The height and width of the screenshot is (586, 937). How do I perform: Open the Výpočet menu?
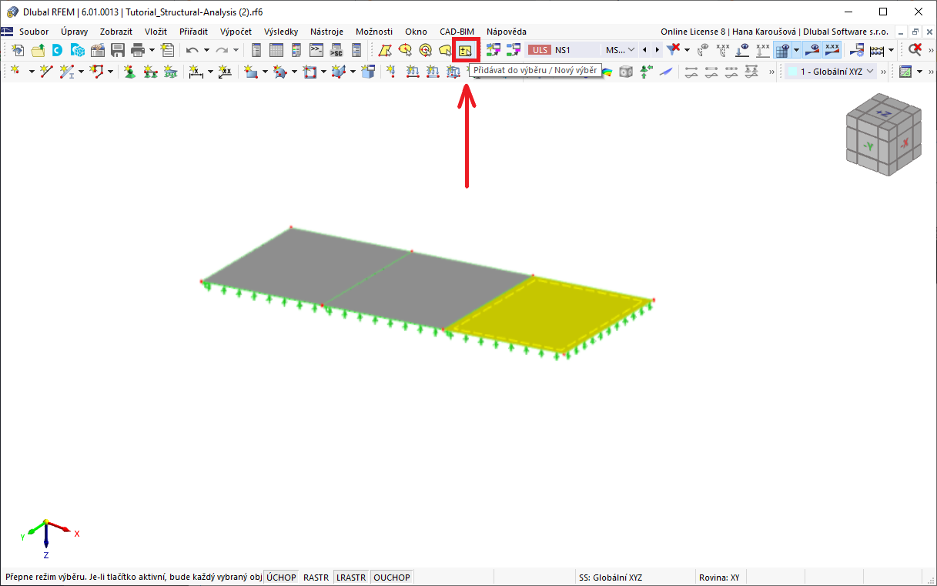click(236, 32)
